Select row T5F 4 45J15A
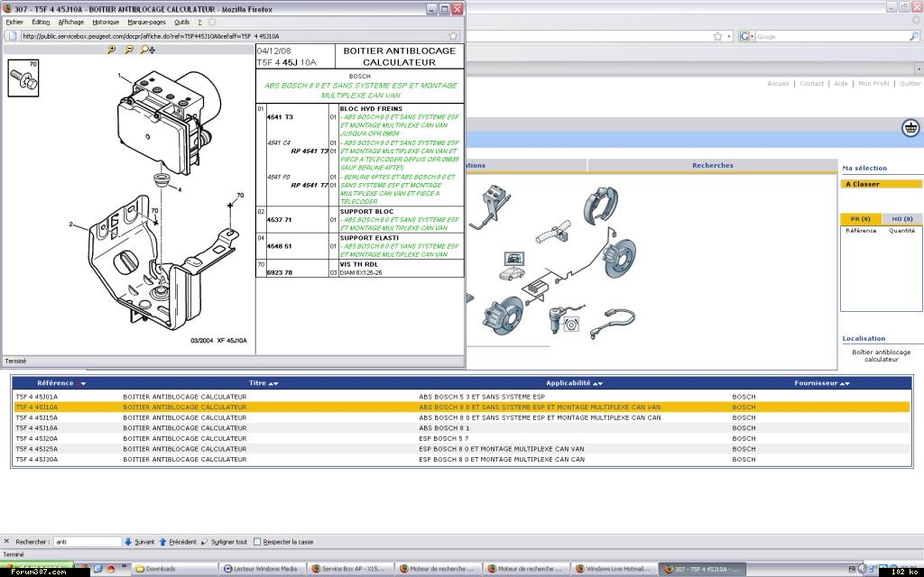Viewport: 924px width, 577px height. pos(461,418)
